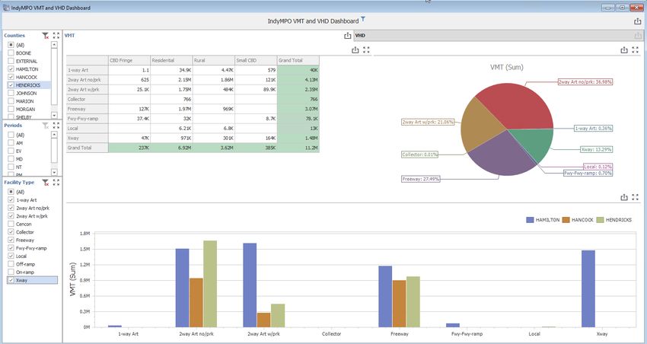
Task: Select the CBD Fringe column header
Action: coord(129,60)
